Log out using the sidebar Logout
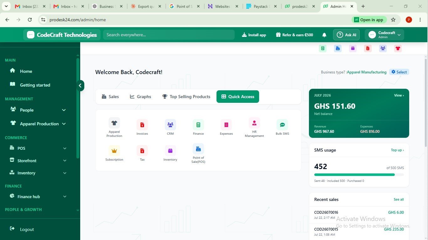428x240 pixels. [22, 229]
